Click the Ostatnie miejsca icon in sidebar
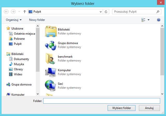 coord(11,34)
